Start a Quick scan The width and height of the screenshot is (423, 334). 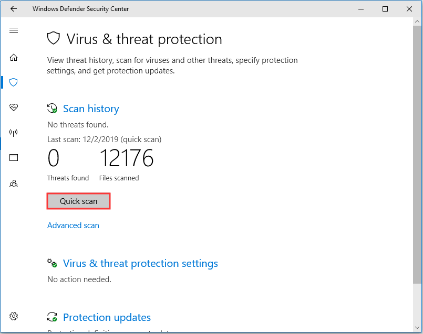(x=78, y=201)
